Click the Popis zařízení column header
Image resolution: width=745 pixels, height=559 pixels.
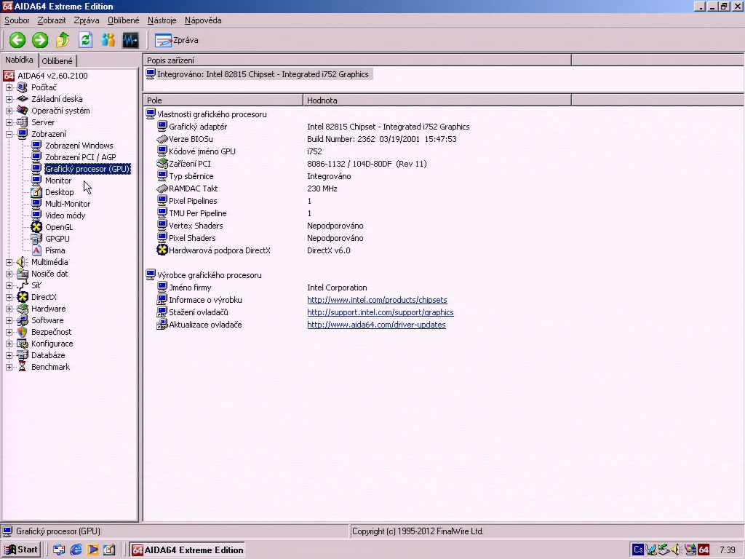(357, 60)
